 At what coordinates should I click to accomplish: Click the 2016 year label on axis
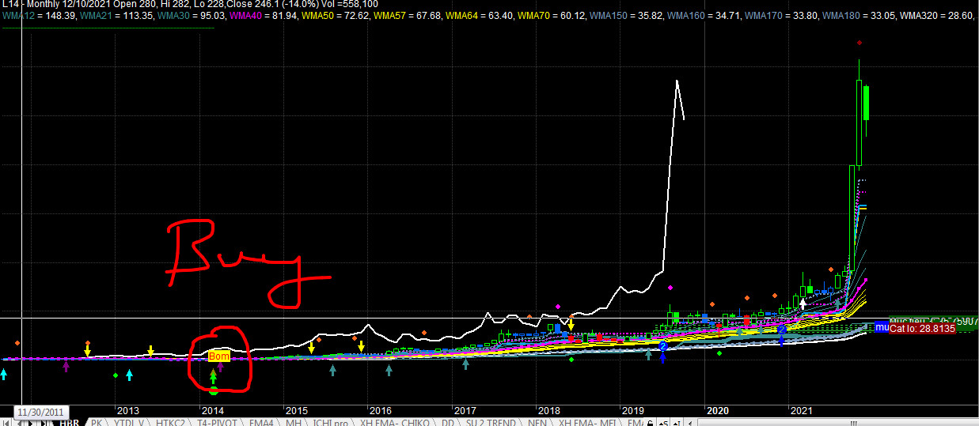(381, 411)
